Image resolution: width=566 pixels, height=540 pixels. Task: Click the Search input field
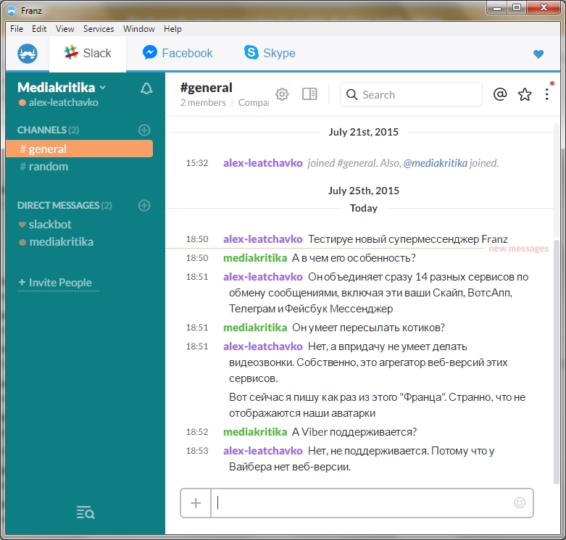[411, 94]
